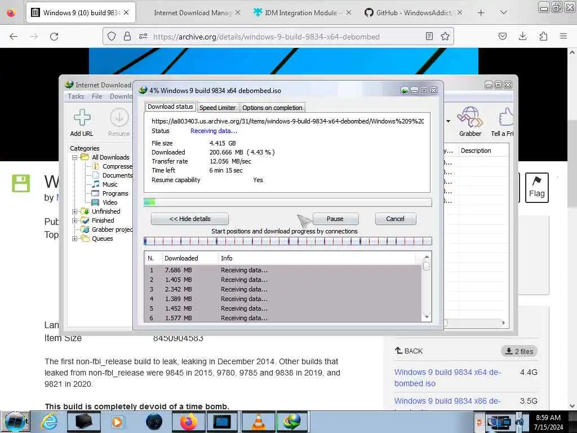The width and height of the screenshot is (577, 433).
Task: Select the Music category
Action: [x=110, y=184]
